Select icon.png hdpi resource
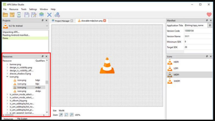The height and width of the screenshot is (121, 215). (29, 80)
